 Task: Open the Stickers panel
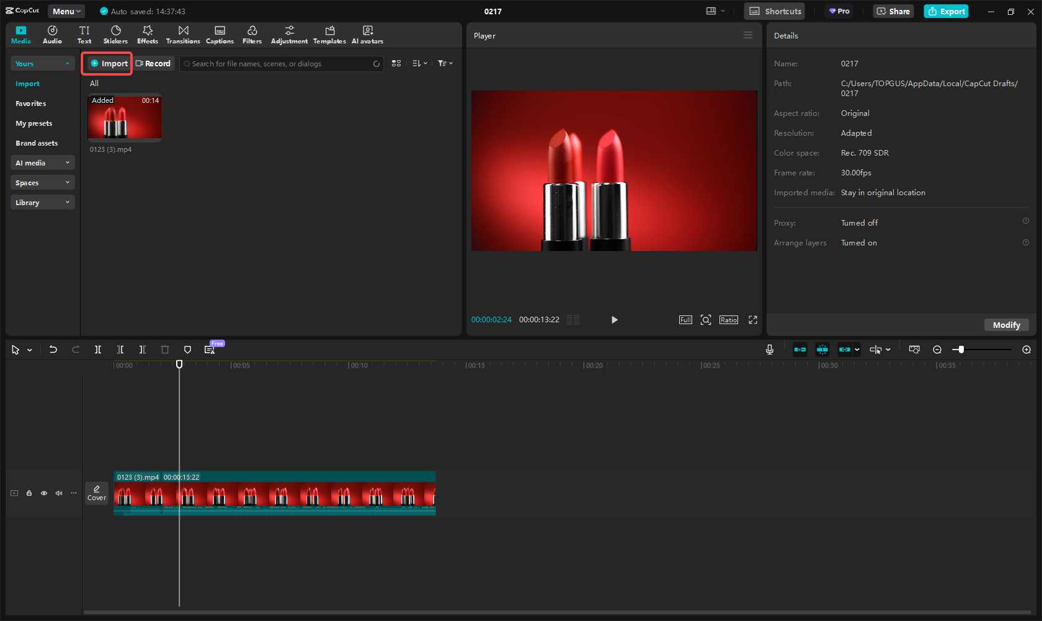pos(115,35)
